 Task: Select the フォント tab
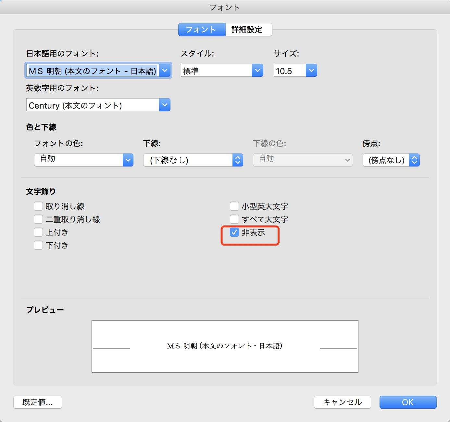tap(201, 29)
